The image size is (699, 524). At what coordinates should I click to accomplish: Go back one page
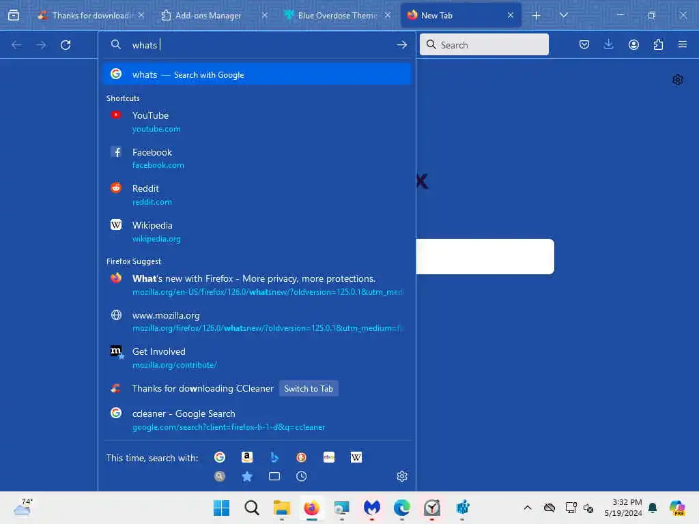click(x=16, y=45)
